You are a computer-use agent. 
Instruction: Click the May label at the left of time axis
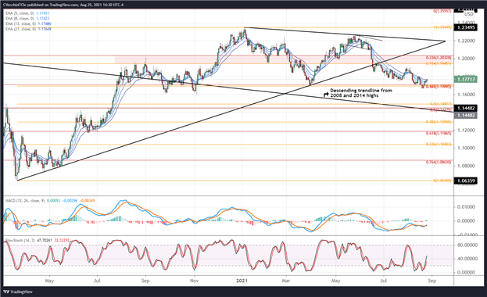(49, 281)
